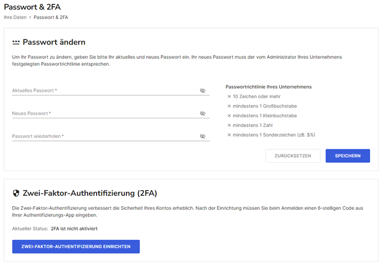
Task: Click the X icon beside mindestens 1 Zahl
Action: pos(229,125)
